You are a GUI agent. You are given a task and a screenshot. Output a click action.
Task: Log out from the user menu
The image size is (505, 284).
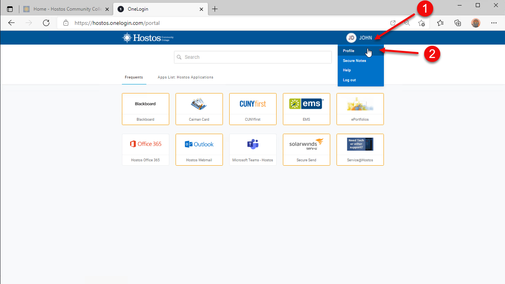point(349,80)
